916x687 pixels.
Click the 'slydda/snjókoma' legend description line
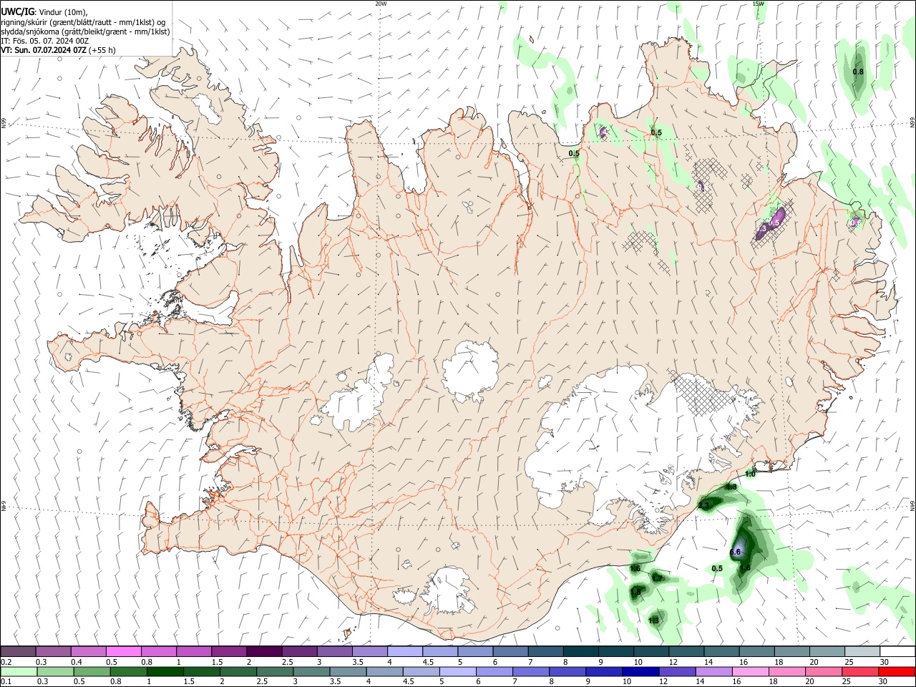point(85,31)
